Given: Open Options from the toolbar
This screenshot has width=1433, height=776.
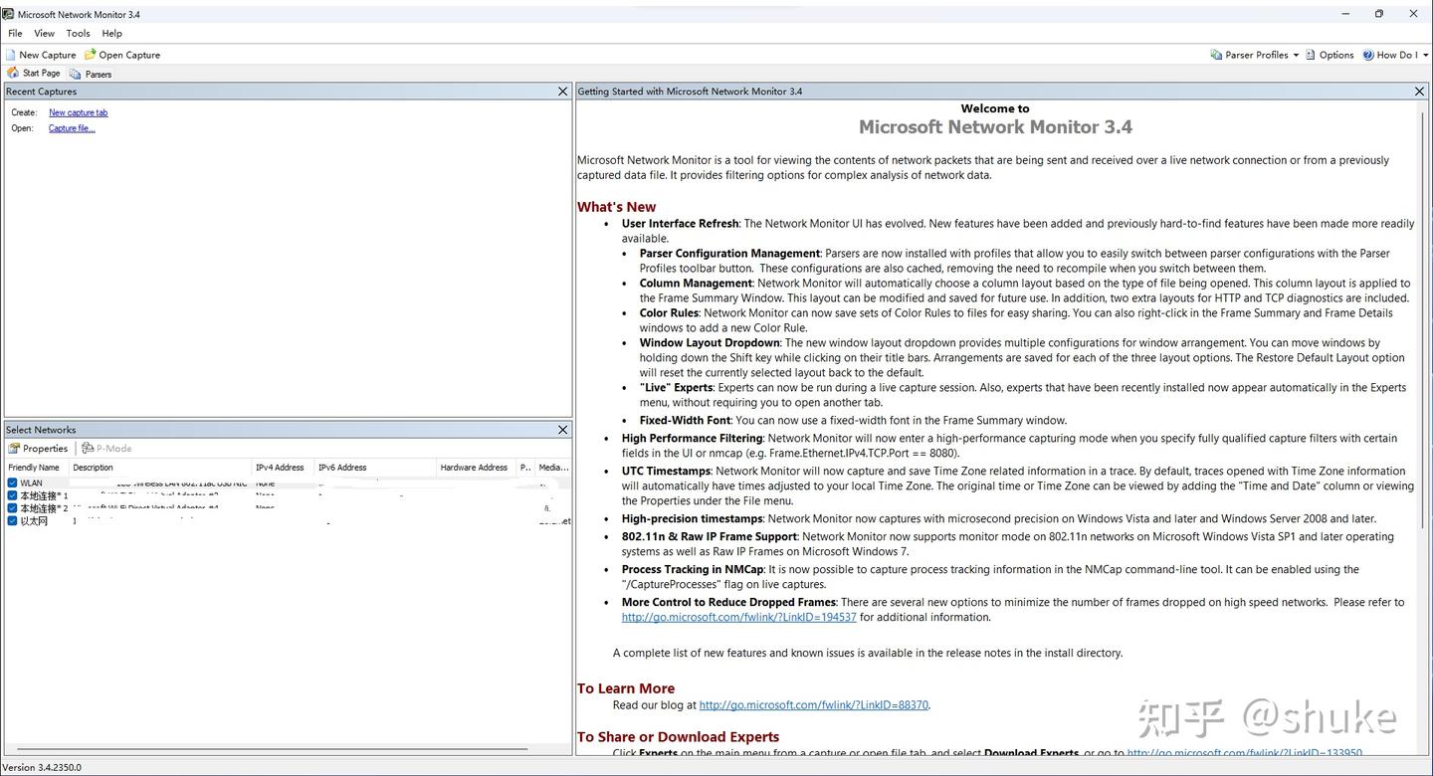Looking at the screenshot, I should [1331, 55].
